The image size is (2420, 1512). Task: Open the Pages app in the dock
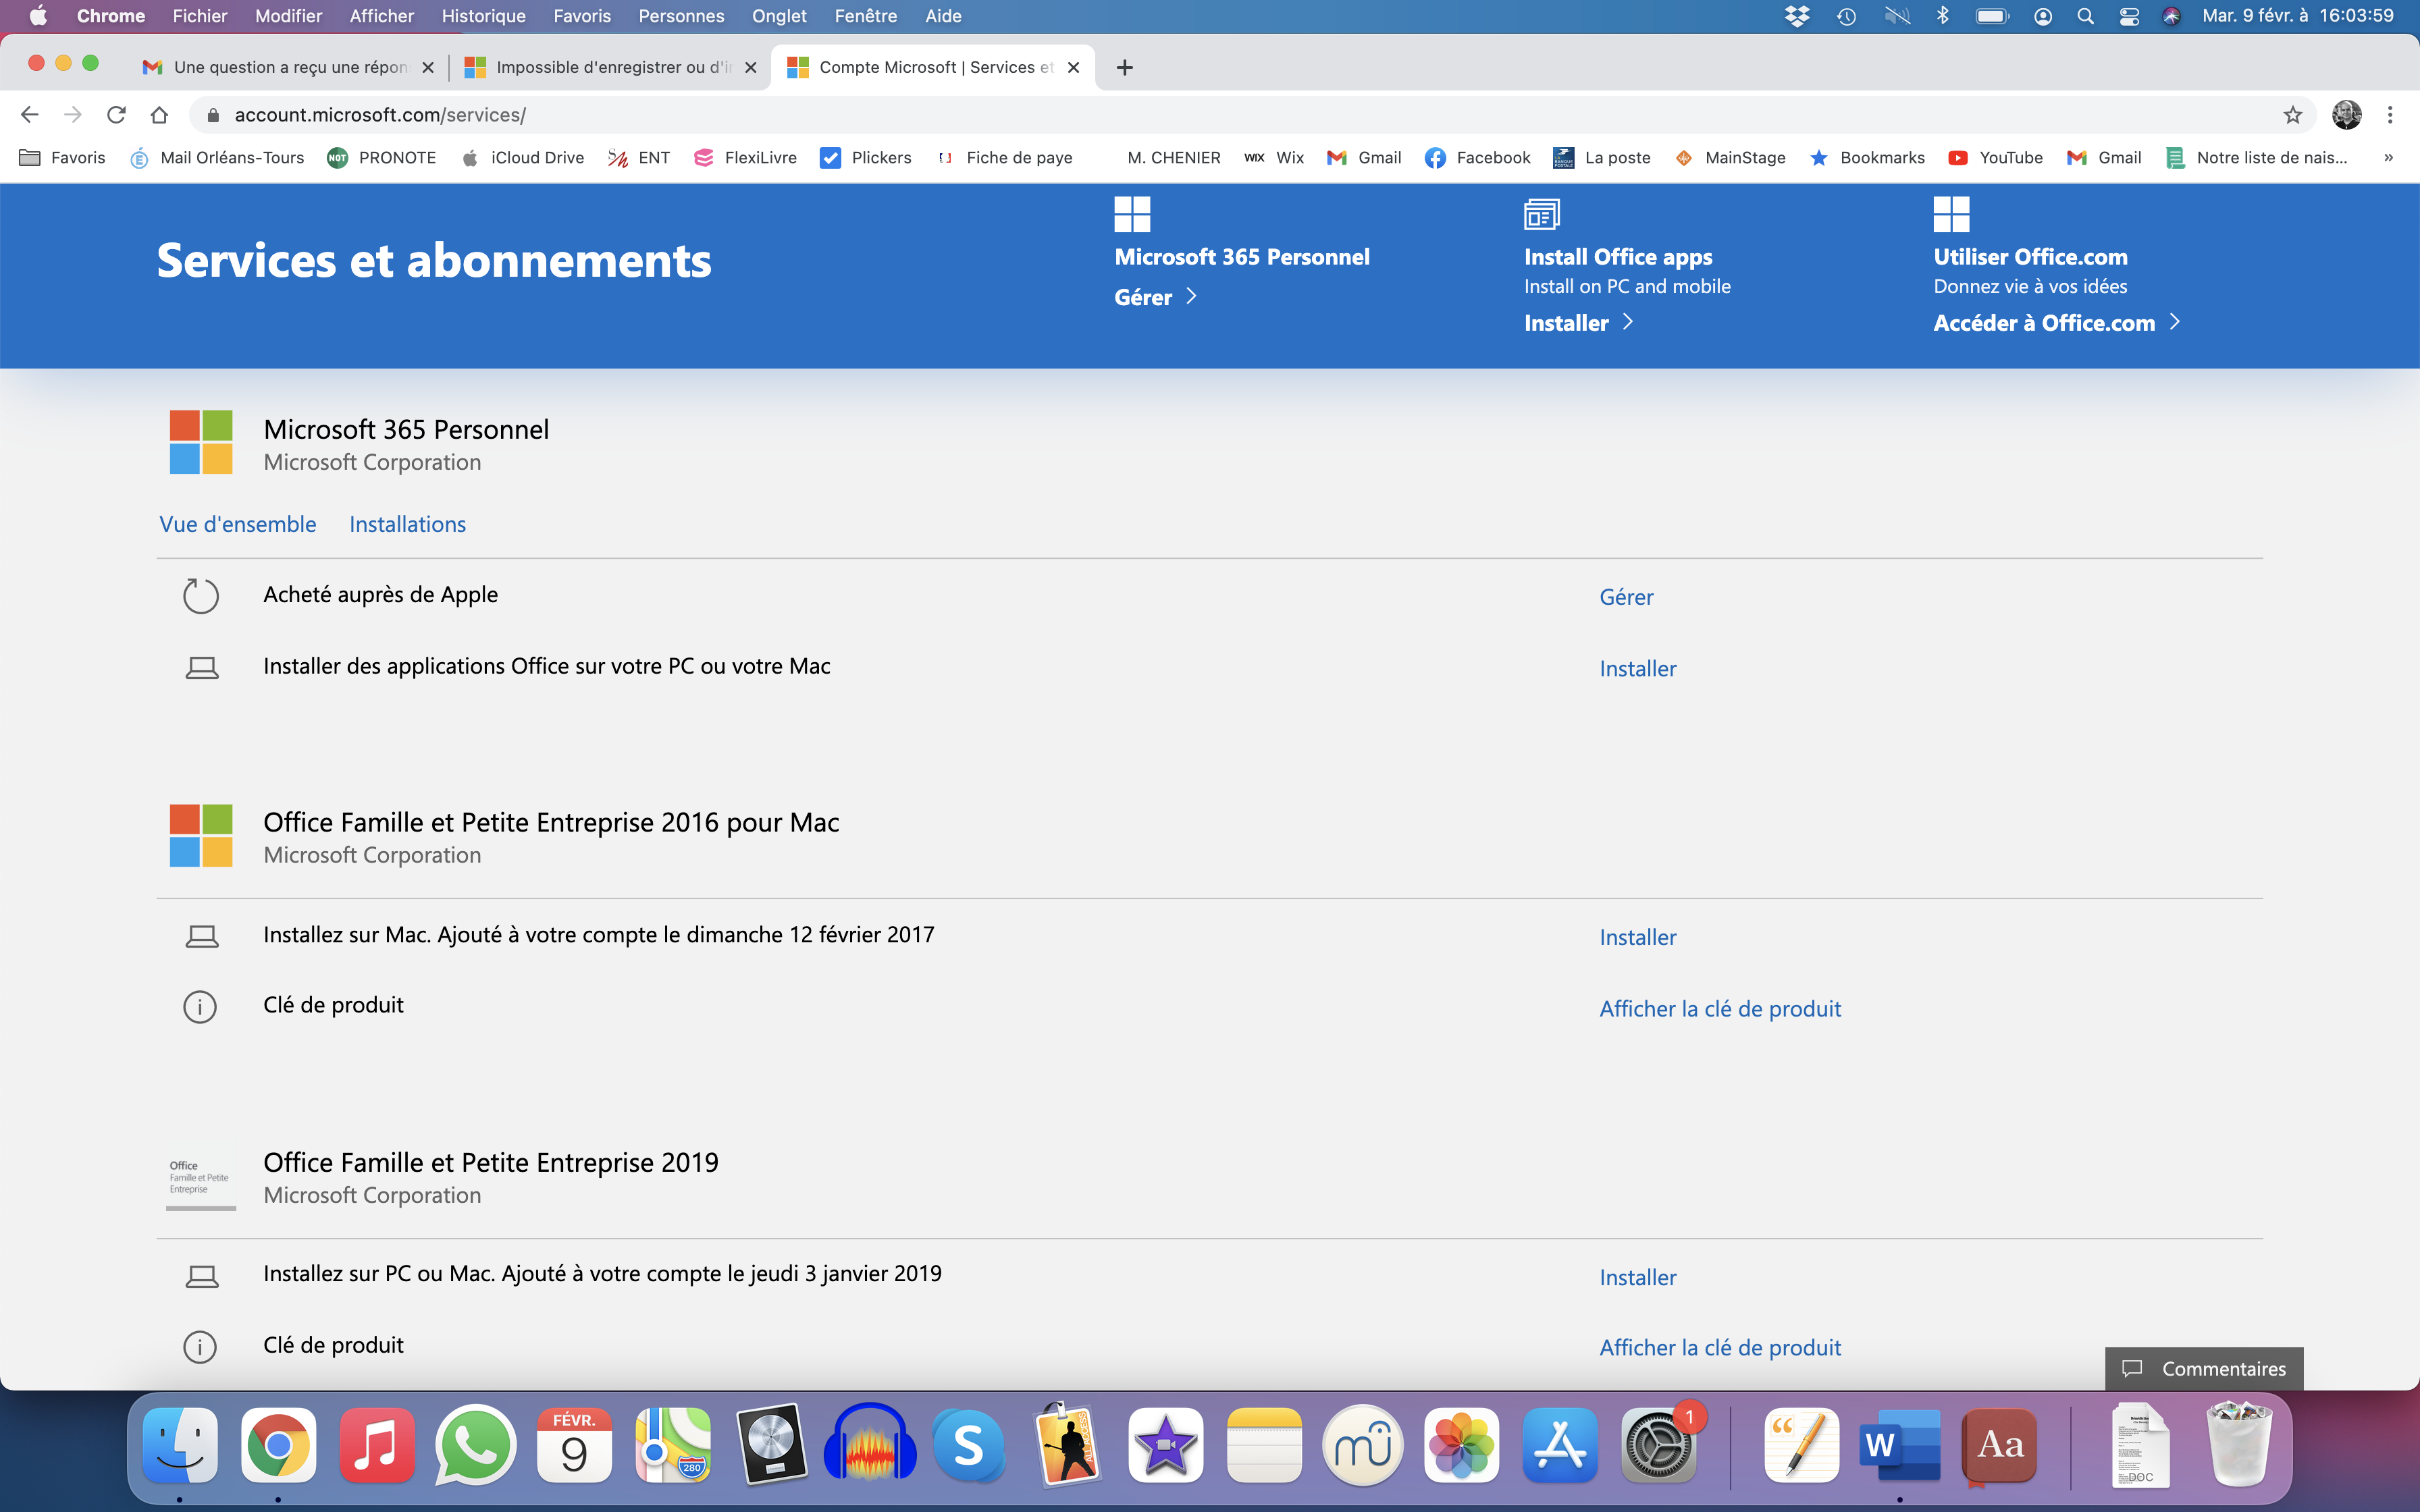point(1801,1445)
